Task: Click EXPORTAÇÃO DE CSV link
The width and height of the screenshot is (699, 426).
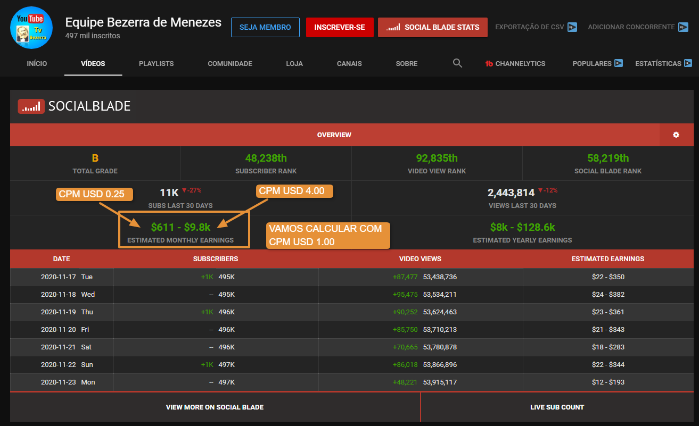Action: pos(529,27)
